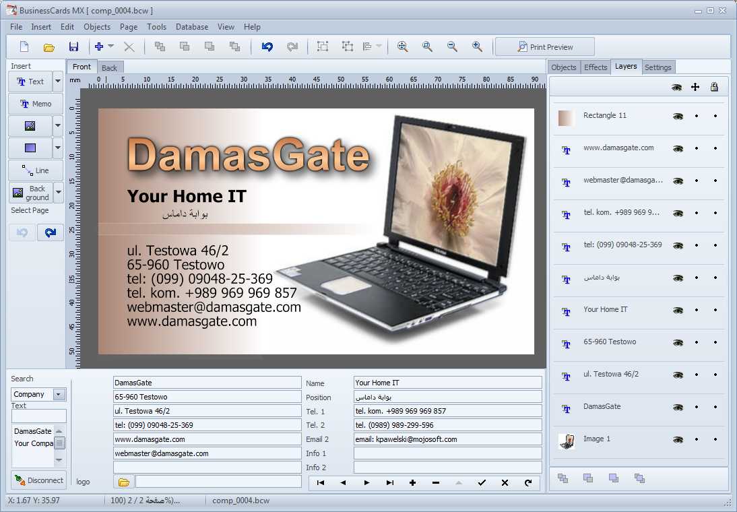Delete the object with the toolbar X icon
This screenshot has height=512, width=737.
[x=129, y=46]
